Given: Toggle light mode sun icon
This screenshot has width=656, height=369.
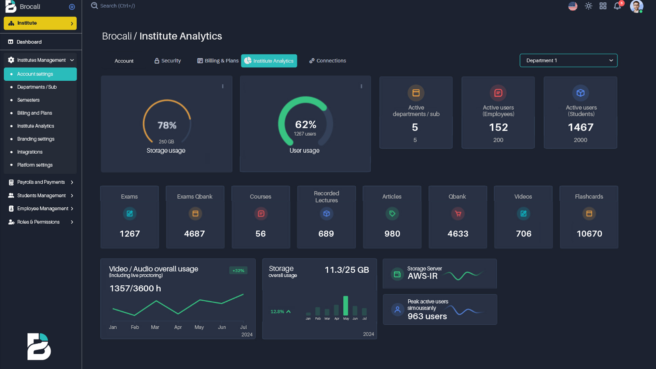Looking at the screenshot, I should [588, 6].
